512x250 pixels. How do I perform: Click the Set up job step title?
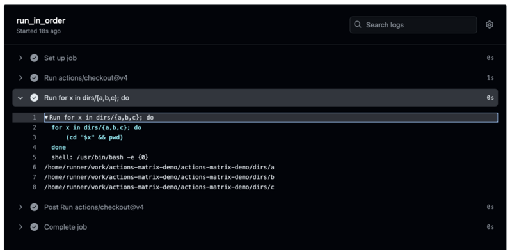(60, 58)
